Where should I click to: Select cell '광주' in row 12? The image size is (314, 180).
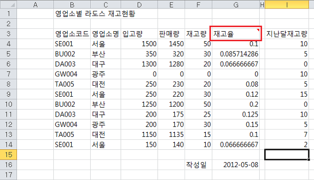coord(106,124)
